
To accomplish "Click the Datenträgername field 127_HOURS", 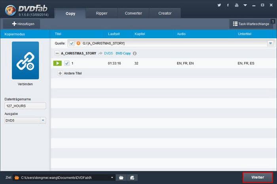I will pyautogui.click(x=25, y=106).
